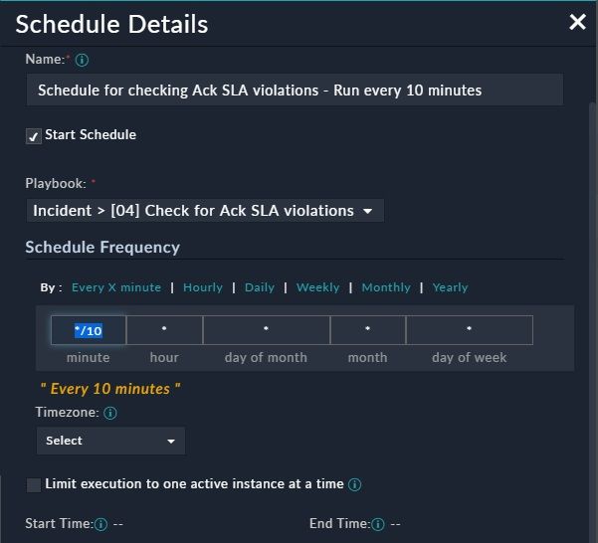Enable limit execution to one active instance
Screen dimensions: 598x543
point(34,485)
